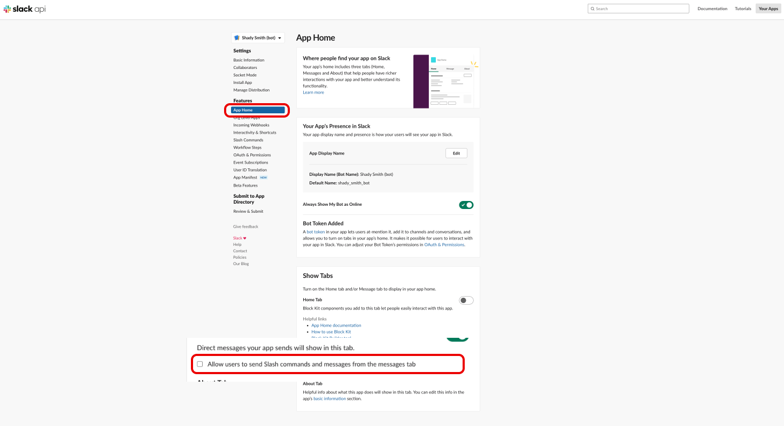Open Incoming Webhooks
784x426 pixels.
click(251, 125)
